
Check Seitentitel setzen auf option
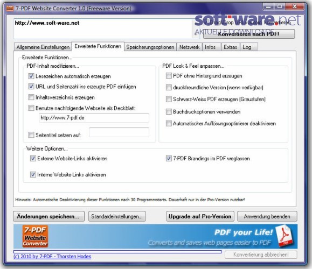click(x=31, y=135)
